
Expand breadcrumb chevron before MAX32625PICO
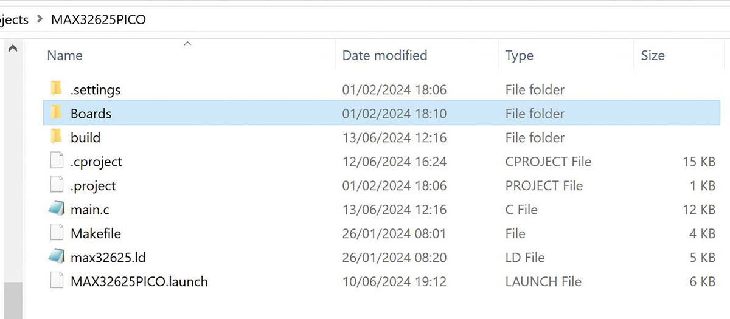[x=40, y=19]
